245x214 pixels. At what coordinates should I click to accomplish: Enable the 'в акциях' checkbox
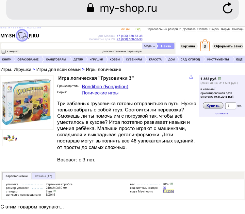4,51
